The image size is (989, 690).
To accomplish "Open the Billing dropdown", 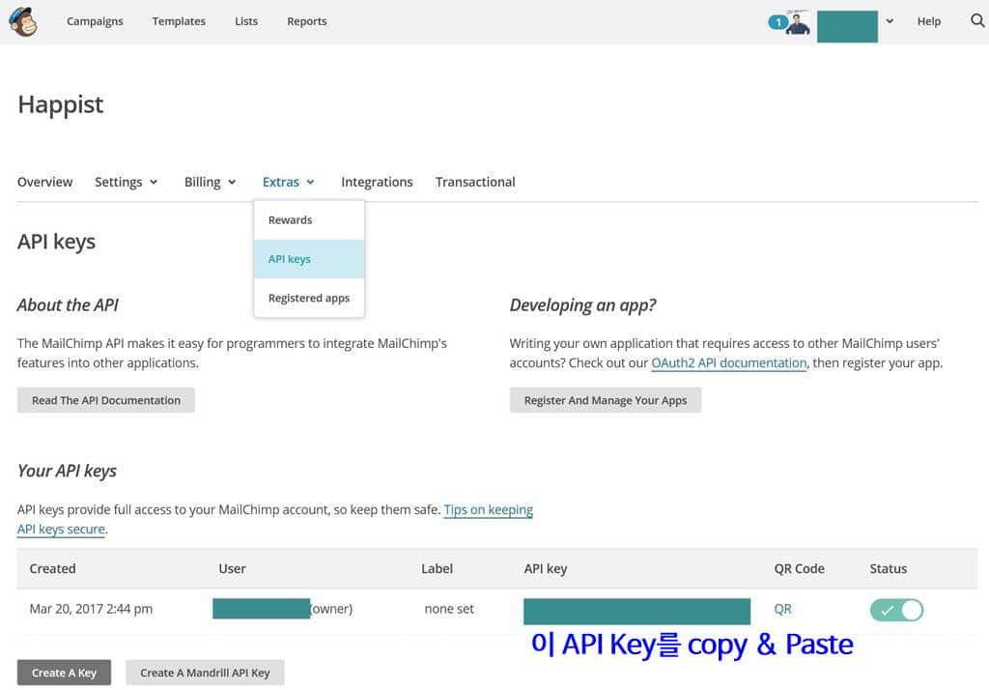I will tap(209, 182).
